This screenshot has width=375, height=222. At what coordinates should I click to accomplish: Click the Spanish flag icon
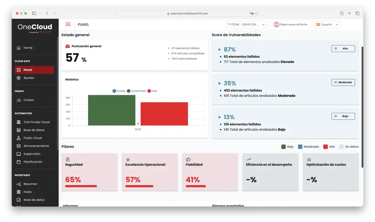318,24
